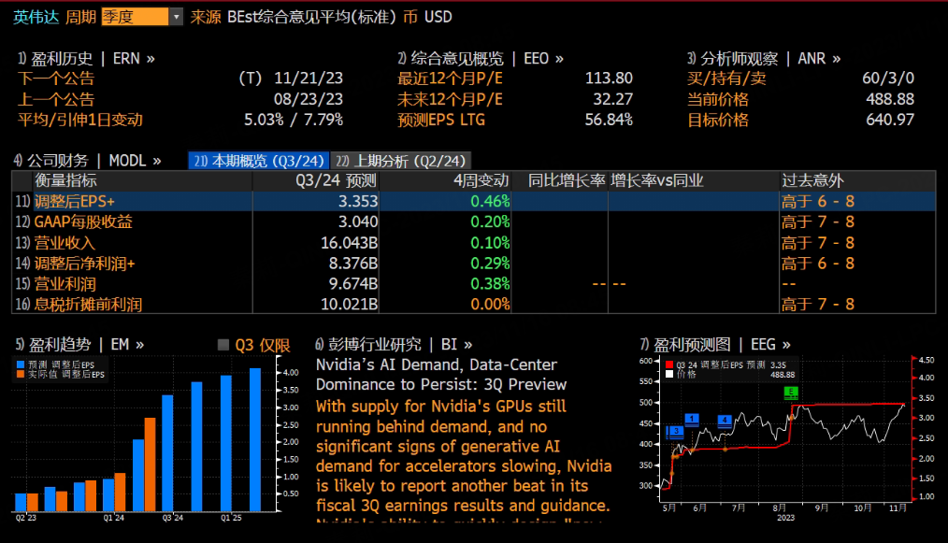Click the 平均/引伸1日变动 label
The width and height of the screenshot is (948, 543).
click(x=80, y=120)
